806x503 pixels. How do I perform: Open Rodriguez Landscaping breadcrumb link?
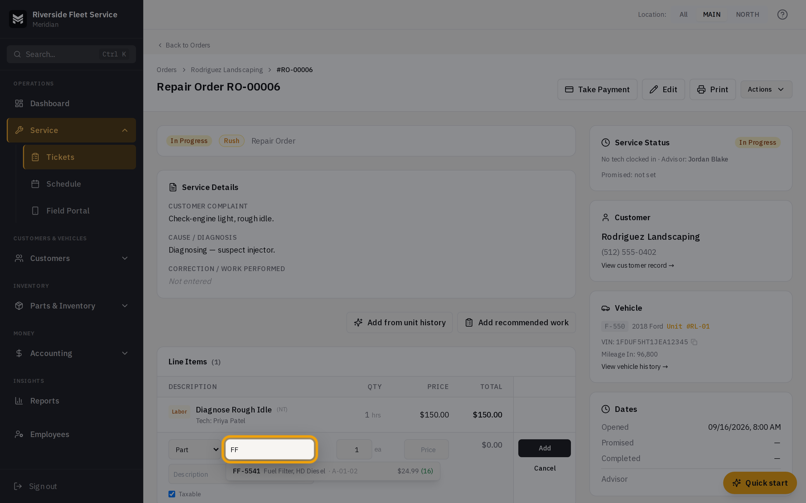click(226, 70)
